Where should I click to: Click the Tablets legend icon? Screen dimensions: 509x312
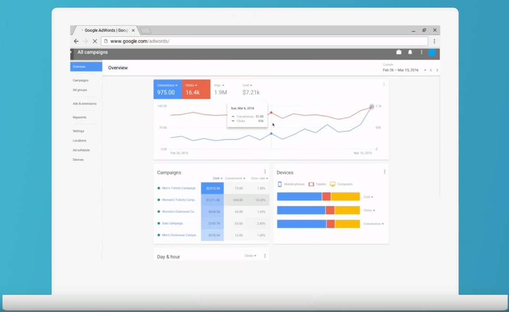311,184
